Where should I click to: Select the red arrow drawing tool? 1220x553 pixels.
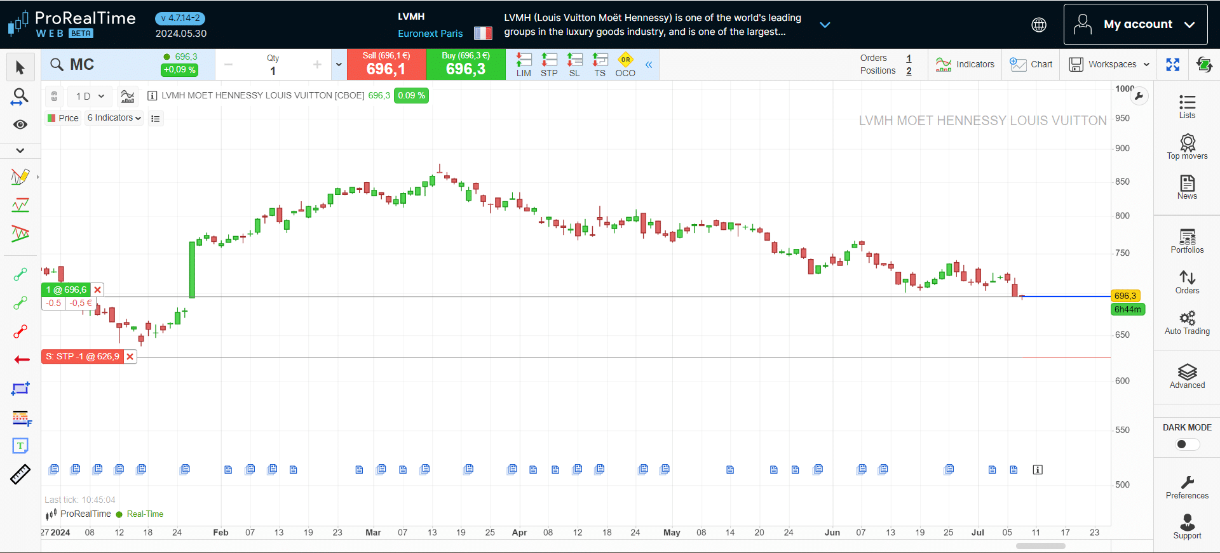(22, 360)
